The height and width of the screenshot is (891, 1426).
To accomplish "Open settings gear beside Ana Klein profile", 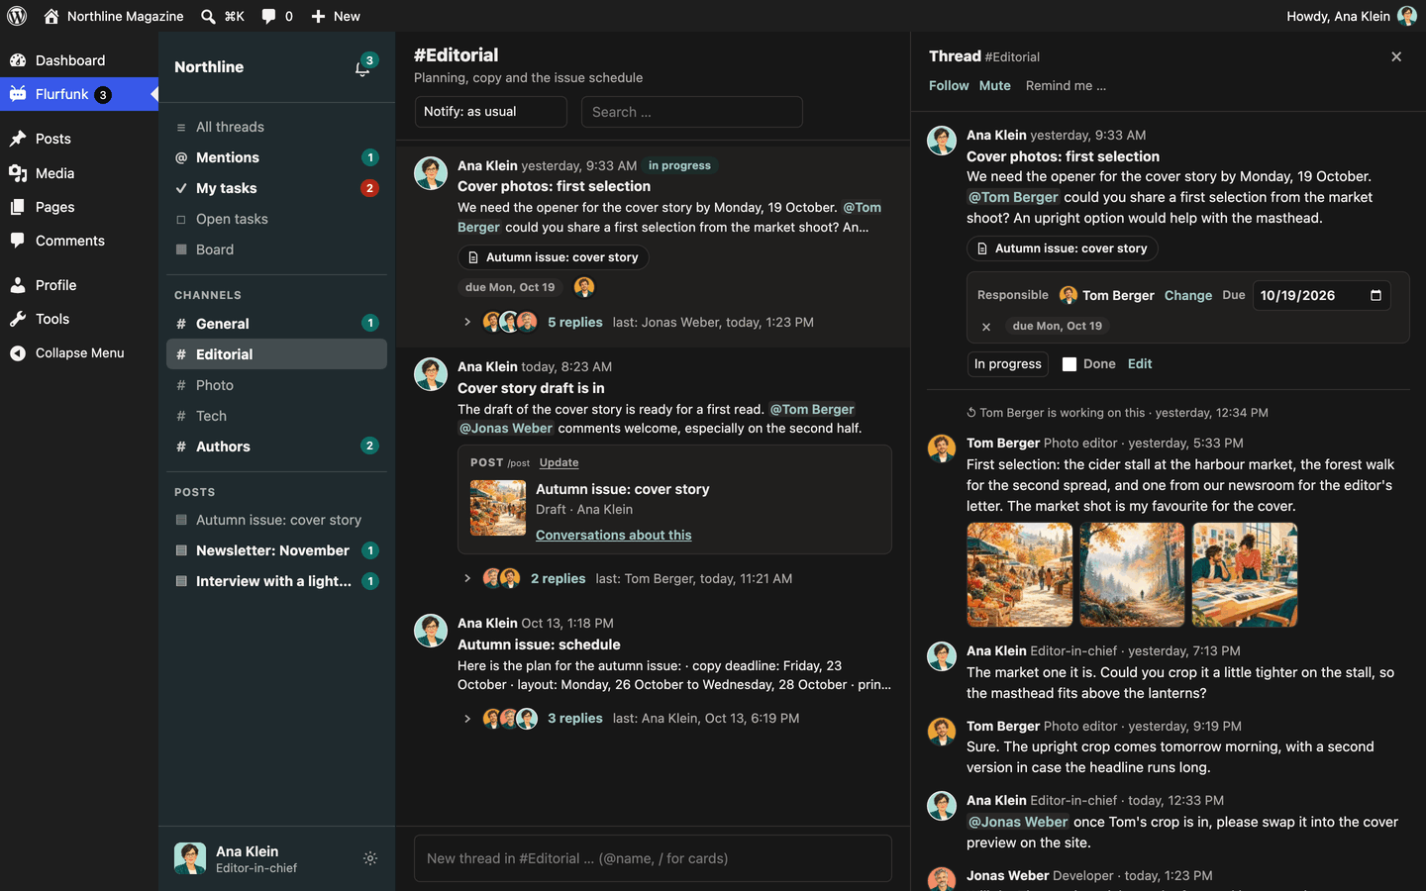I will point(370,858).
